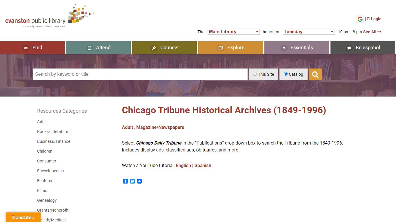Viewport: 396px width, 222px height.
Task: Click the speech bubble icon on En español
Action: (349, 48)
